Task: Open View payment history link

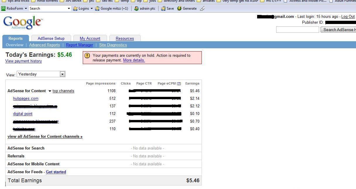Action: coord(24,61)
